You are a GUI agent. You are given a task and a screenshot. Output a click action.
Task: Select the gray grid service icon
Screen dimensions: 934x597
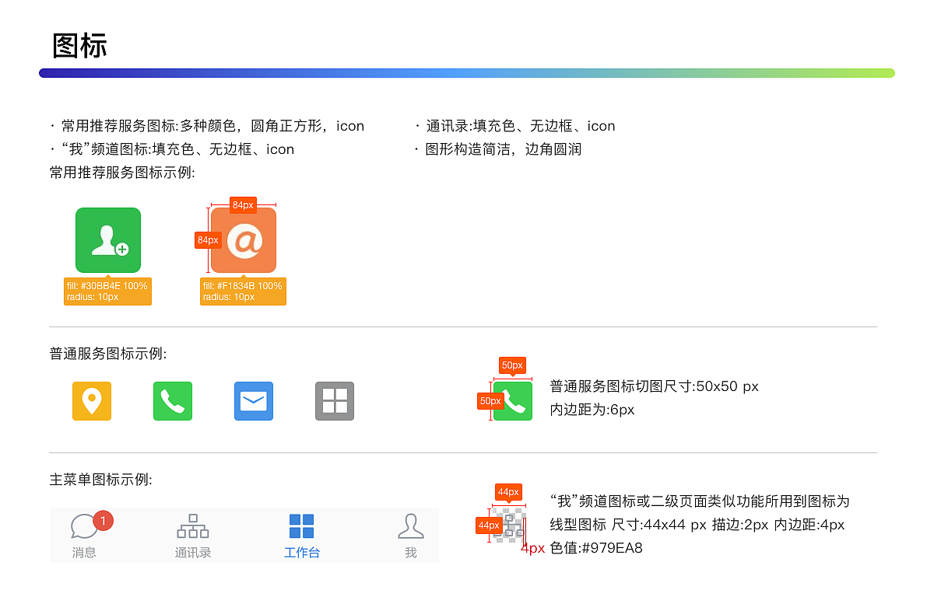(x=335, y=401)
